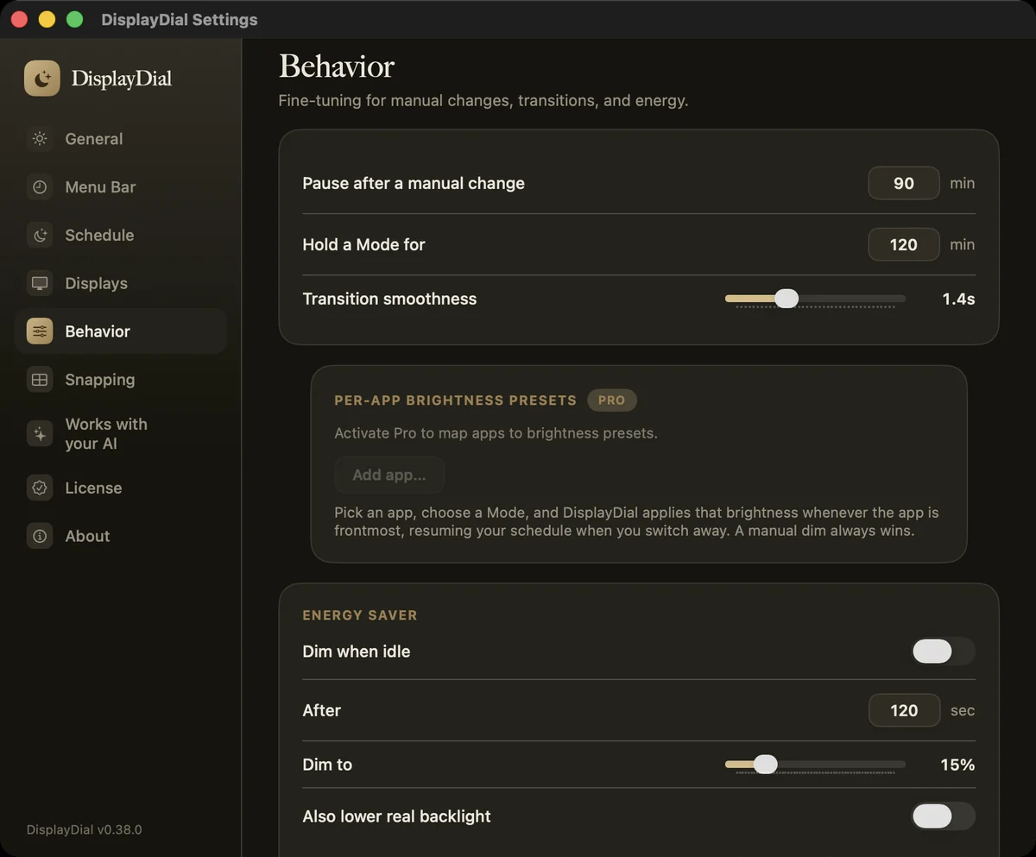Image resolution: width=1036 pixels, height=857 pixels.
Task: Switch to the Displays section
Action: 121,283
